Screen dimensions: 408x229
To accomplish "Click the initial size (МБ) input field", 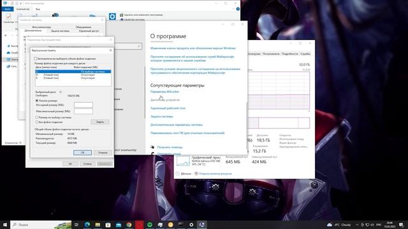I will click(84, 105).
